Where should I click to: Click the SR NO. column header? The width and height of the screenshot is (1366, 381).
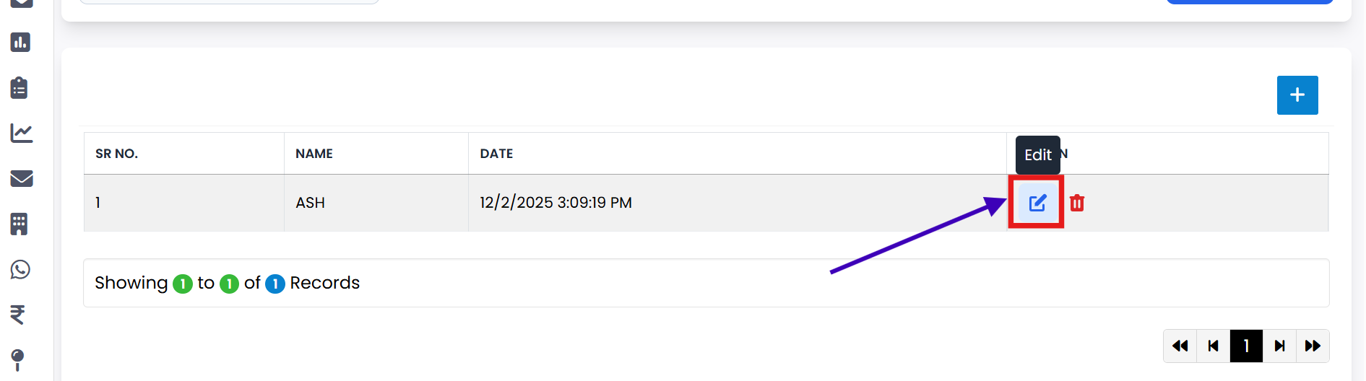coord(116,154)
